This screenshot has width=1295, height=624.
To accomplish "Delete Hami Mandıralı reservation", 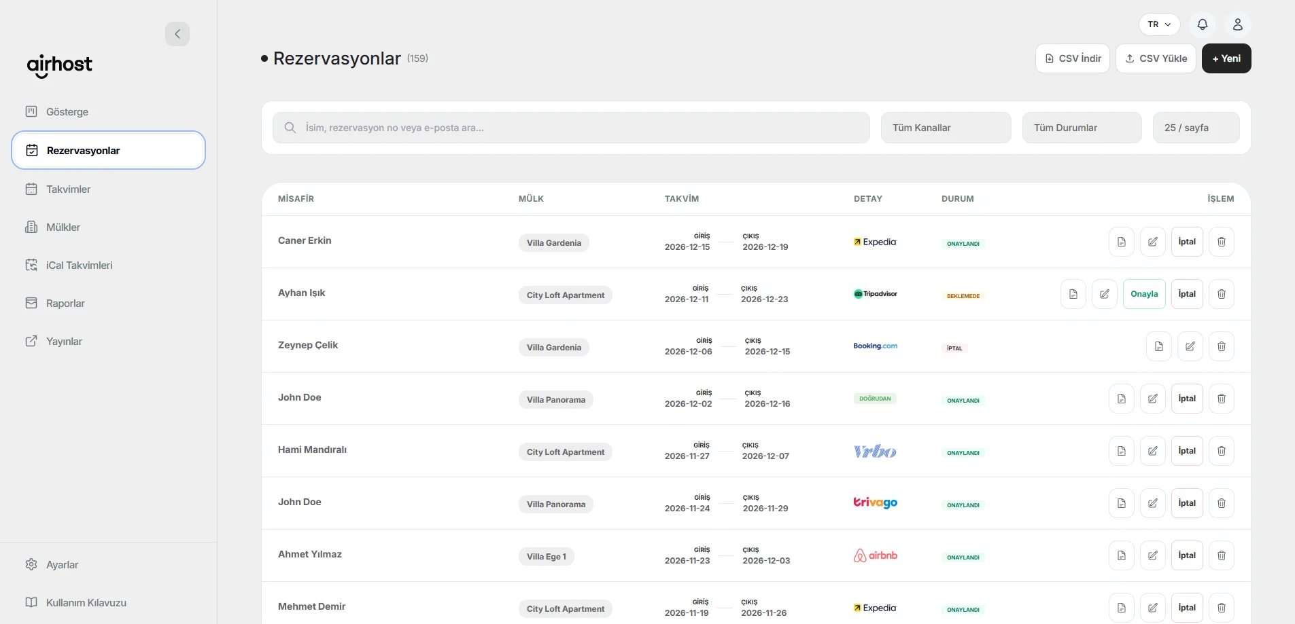I will [1222, 451].
